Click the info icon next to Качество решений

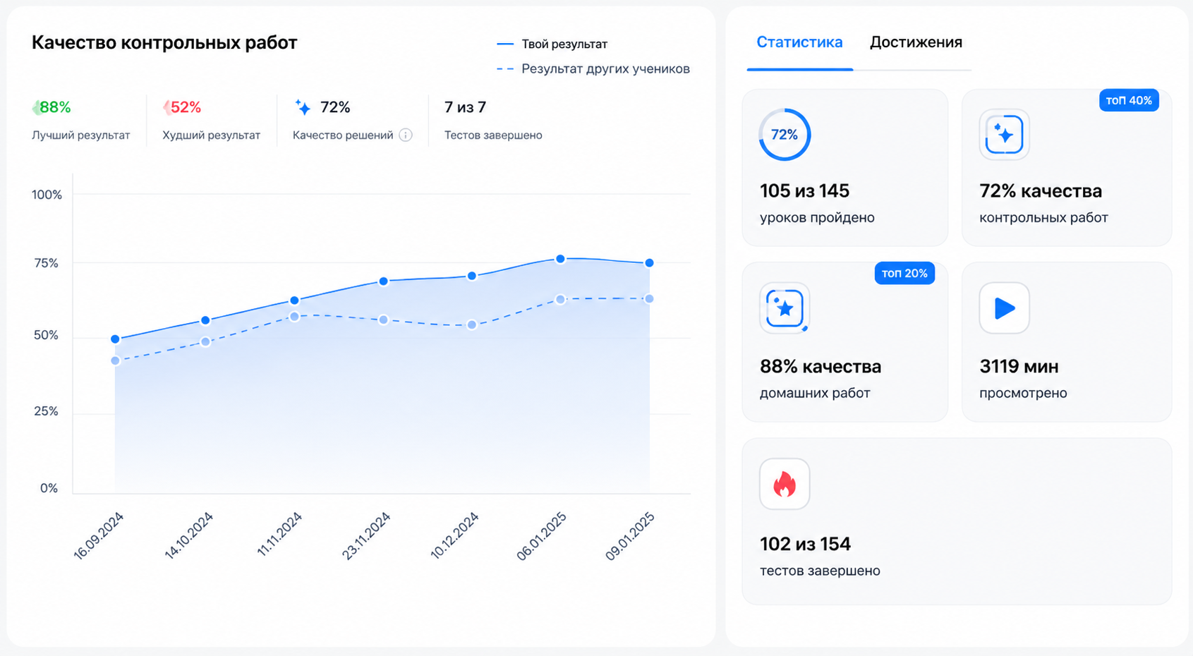pyautogui.click(x=406, y=135)
